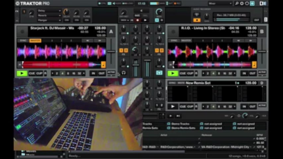Click the preferences gear icon in header
Screen dimensions: 283x159
tap(242, 3)
